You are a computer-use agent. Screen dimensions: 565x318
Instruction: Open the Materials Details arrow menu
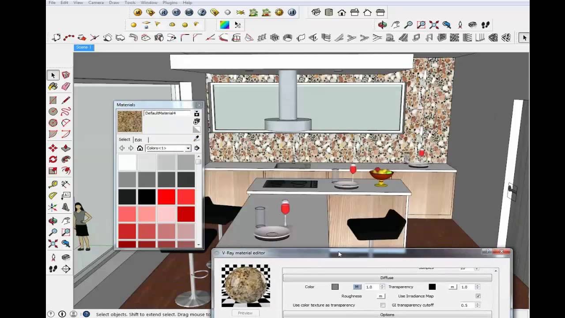coord(197,148)
